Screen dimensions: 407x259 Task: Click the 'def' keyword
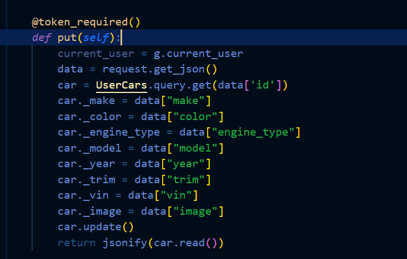pyautogui.click(x=42, y=38)
